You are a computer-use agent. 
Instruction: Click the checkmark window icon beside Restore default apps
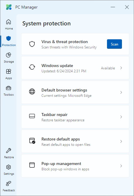click(32, 141)
